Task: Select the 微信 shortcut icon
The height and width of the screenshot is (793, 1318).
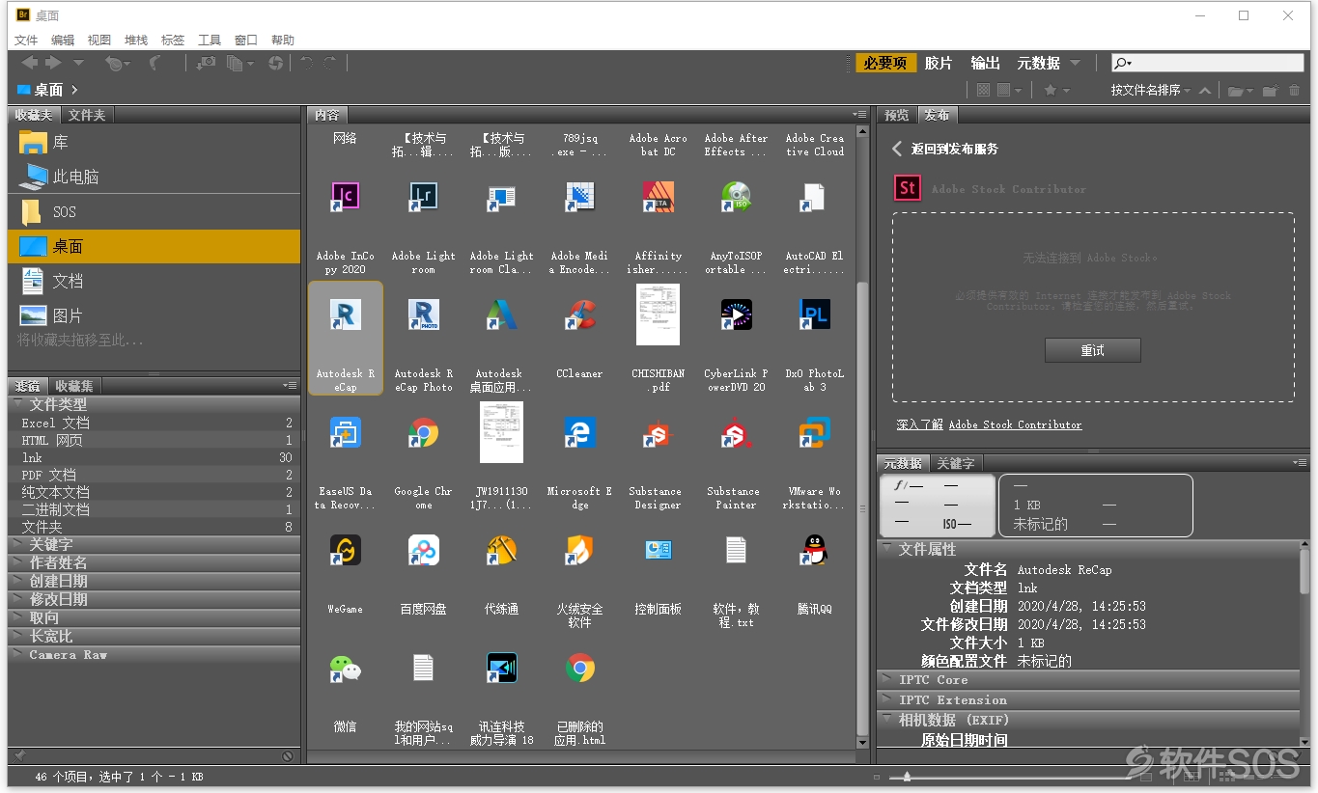Action: (345, 668)
